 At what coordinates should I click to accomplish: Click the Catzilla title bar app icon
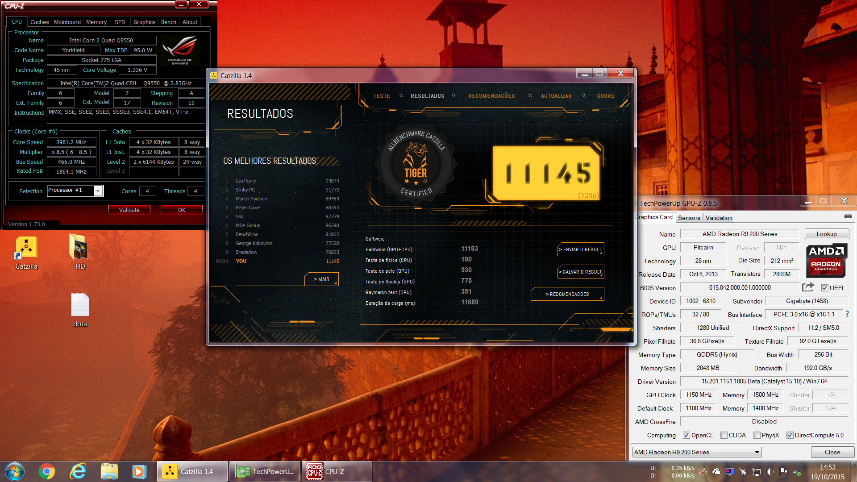pyautogui.click(x=213, y=75)
